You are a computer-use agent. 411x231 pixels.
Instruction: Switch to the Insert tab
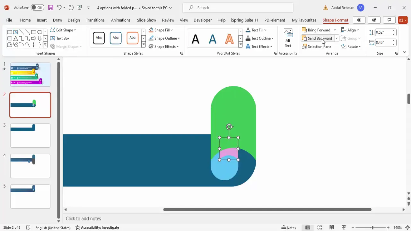pos(42,20)
